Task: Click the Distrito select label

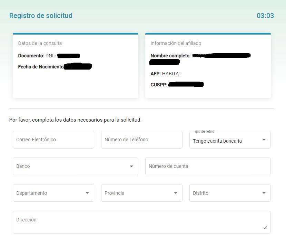Action: tap(201, 193)
